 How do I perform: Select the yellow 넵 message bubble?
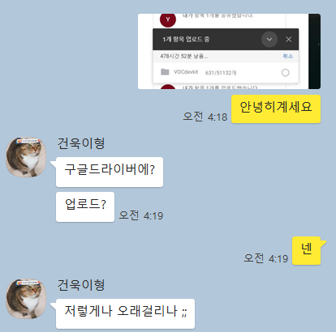click(307, 251)
